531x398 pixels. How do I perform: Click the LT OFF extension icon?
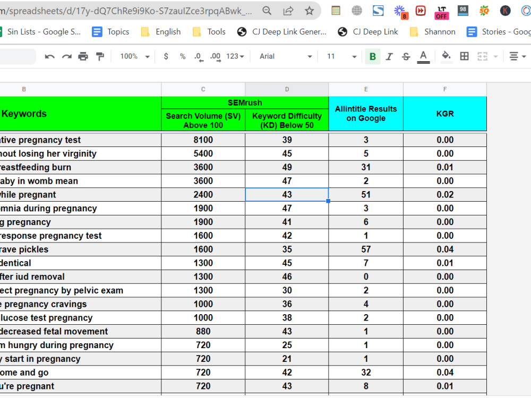click(442, 13)
